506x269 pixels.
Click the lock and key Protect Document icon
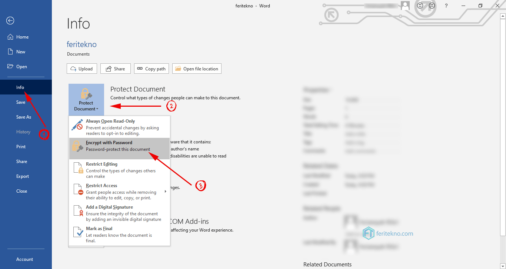(x=86, y=93)
